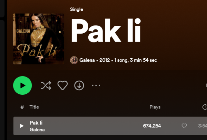Like the Pak li track using row heart
207x140 pixels.
[184, 126]
